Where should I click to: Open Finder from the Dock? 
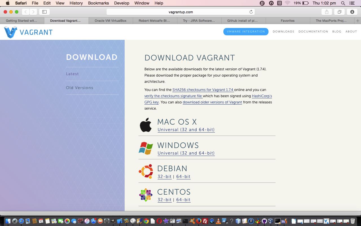coord(8,221)
